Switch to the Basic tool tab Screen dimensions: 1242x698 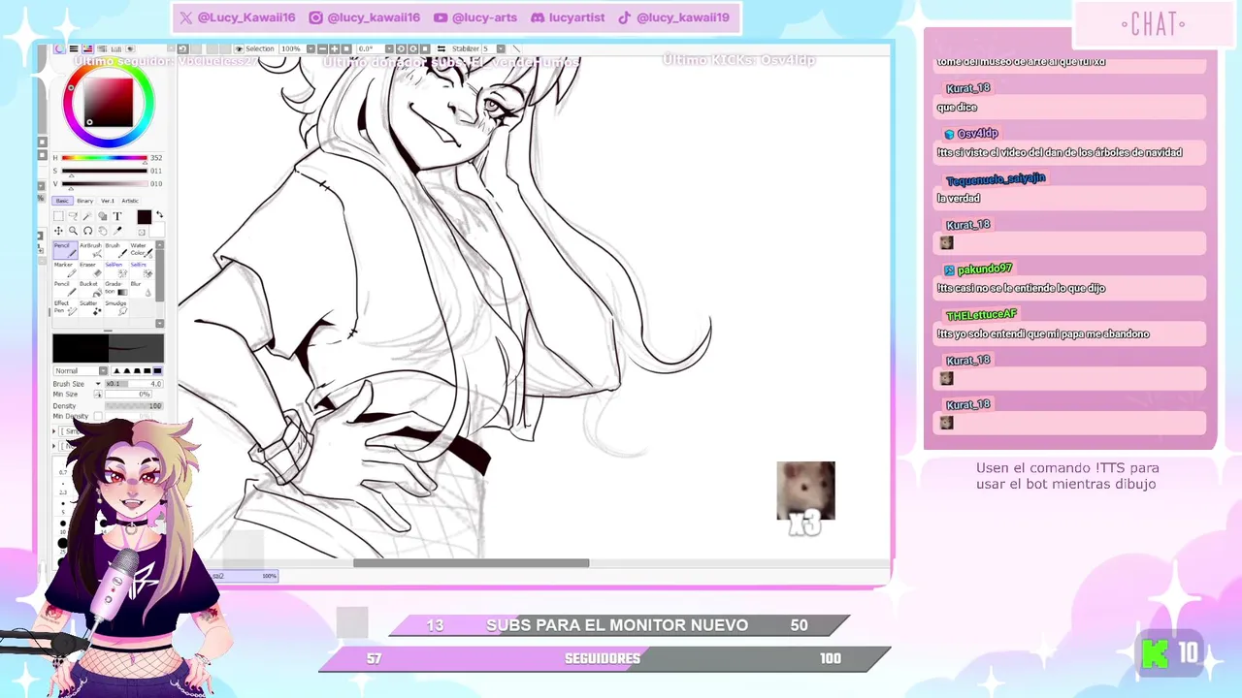coord(62,201)
